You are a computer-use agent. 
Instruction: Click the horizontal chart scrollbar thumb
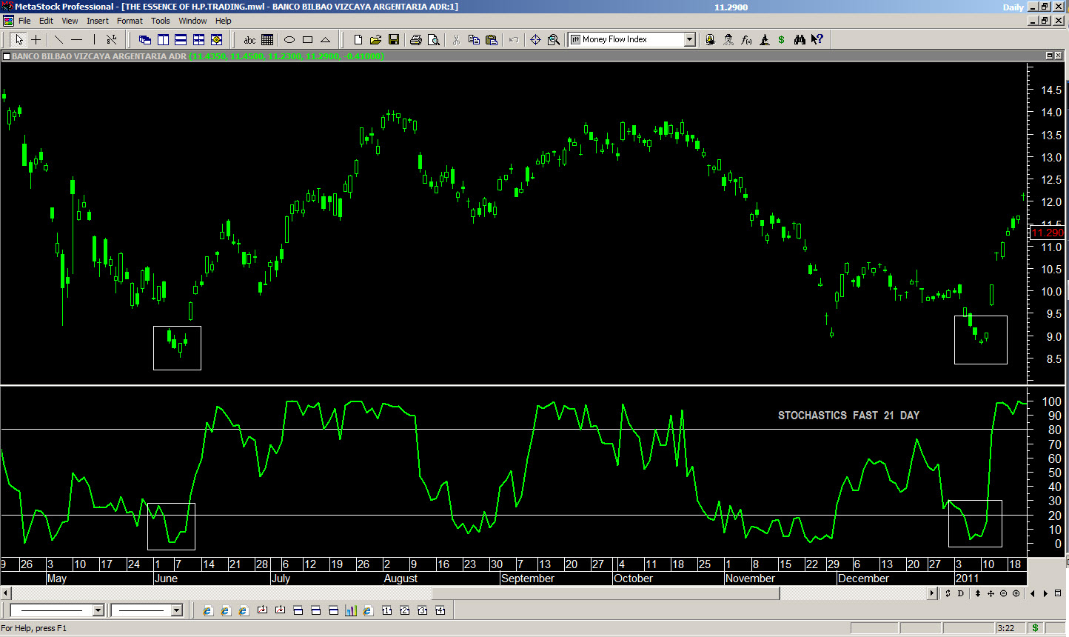click(x=604, y=593)
